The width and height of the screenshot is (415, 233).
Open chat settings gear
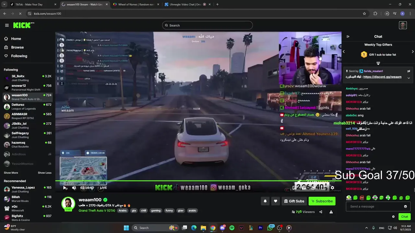coord(393,217)
